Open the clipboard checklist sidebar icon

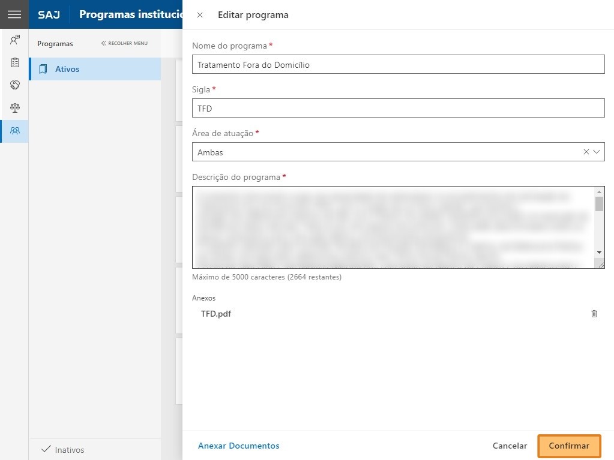(x=15, y=62)
